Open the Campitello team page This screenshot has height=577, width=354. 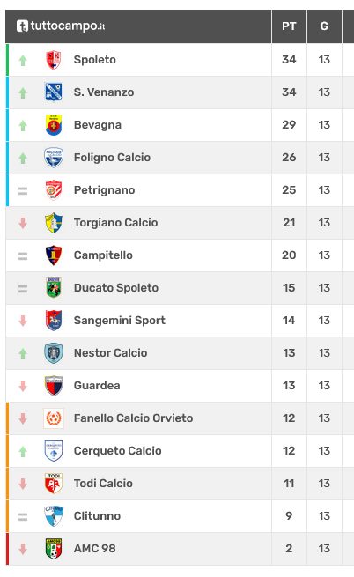click(103, 255)
